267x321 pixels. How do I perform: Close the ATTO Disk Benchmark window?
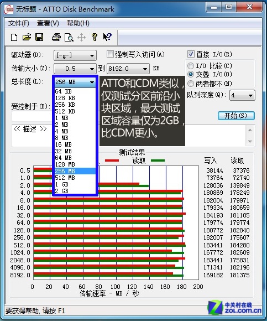coord(249,7)
